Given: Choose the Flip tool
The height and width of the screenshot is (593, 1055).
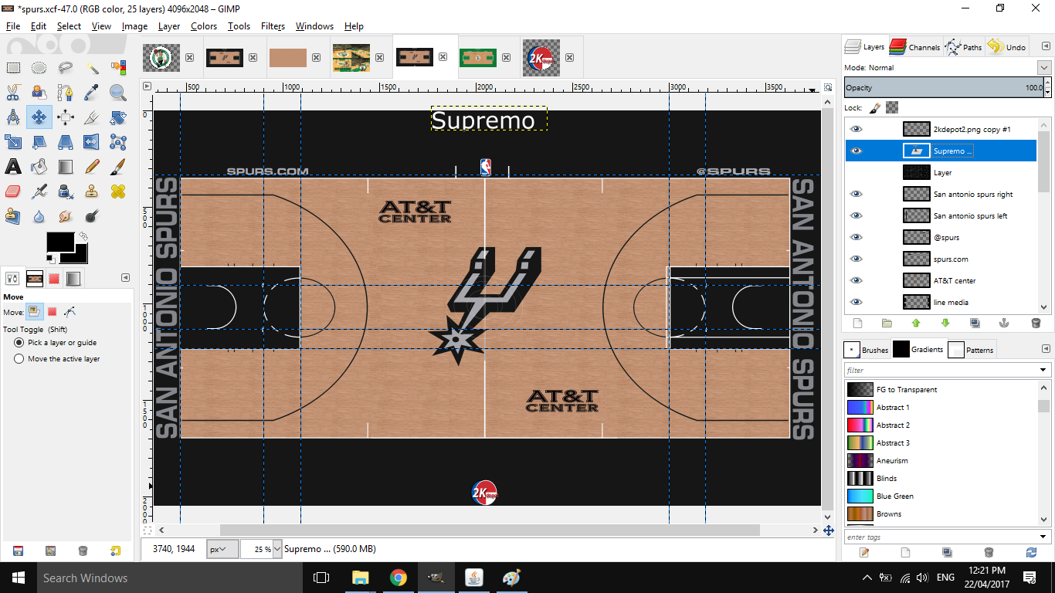Looking at the screenshot, I should (x=92, y=142).
